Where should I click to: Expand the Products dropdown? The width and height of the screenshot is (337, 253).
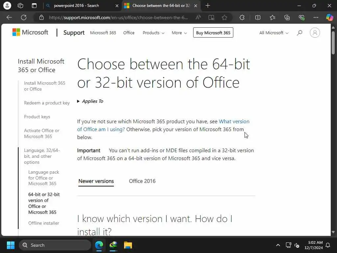point(153,33)
